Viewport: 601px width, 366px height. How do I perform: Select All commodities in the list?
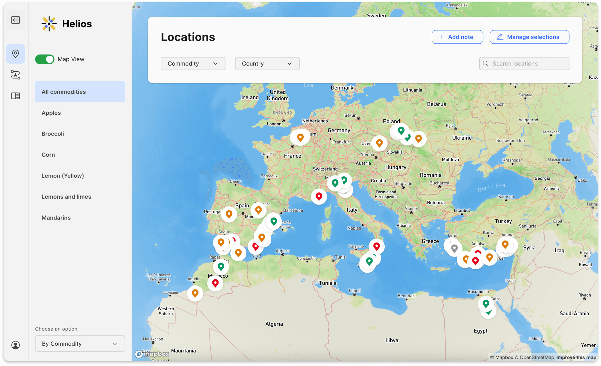80,92
